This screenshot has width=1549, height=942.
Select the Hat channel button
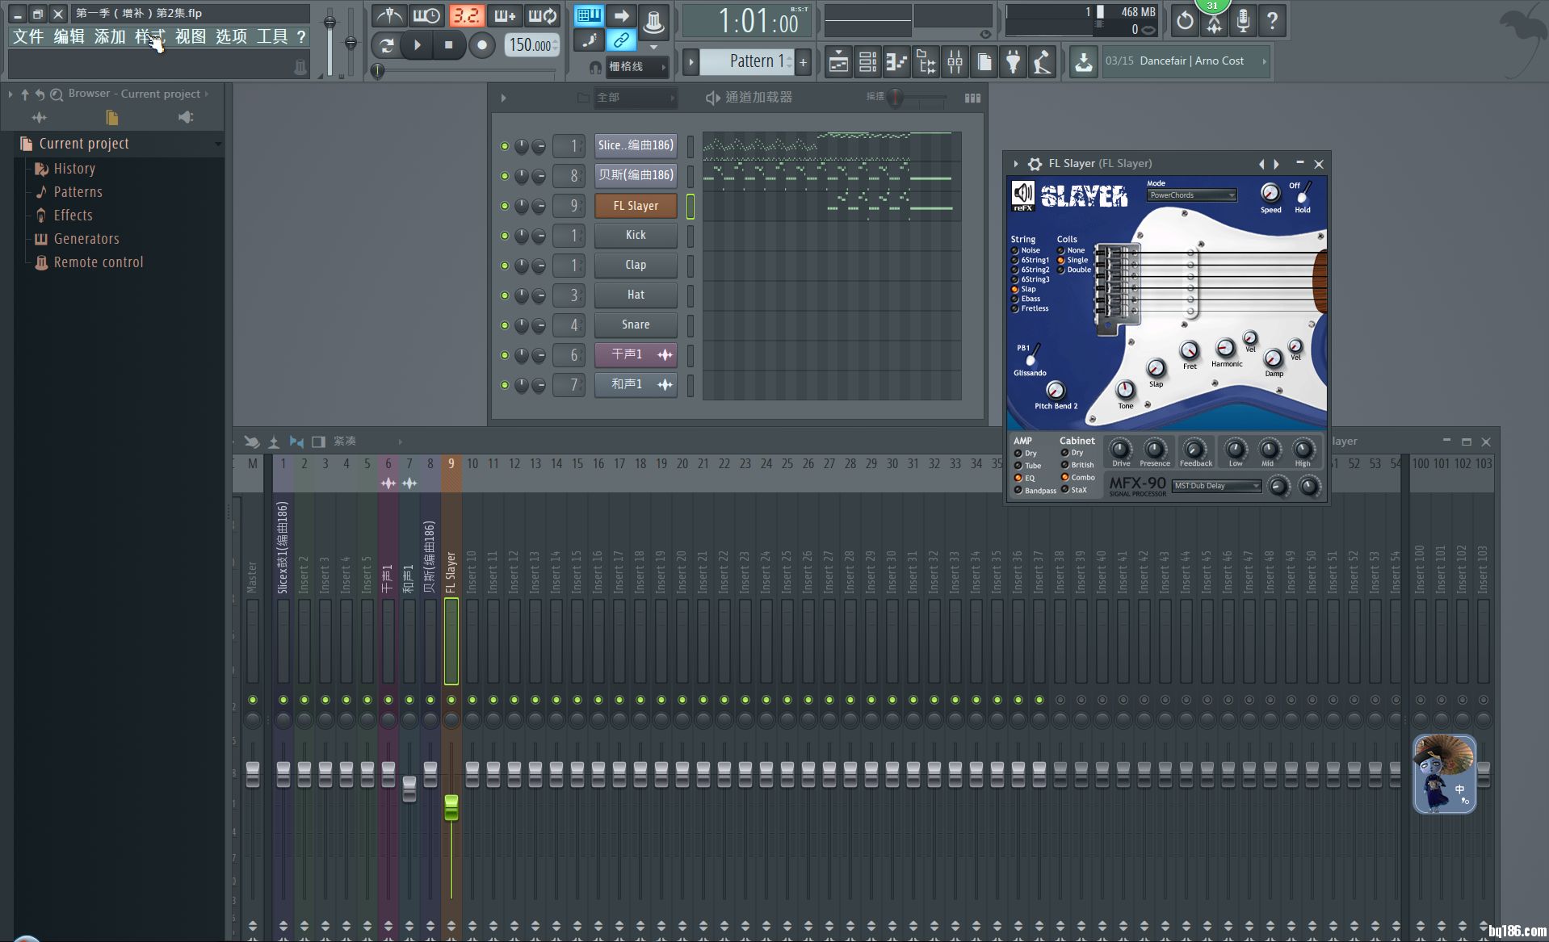click(636, 295)
